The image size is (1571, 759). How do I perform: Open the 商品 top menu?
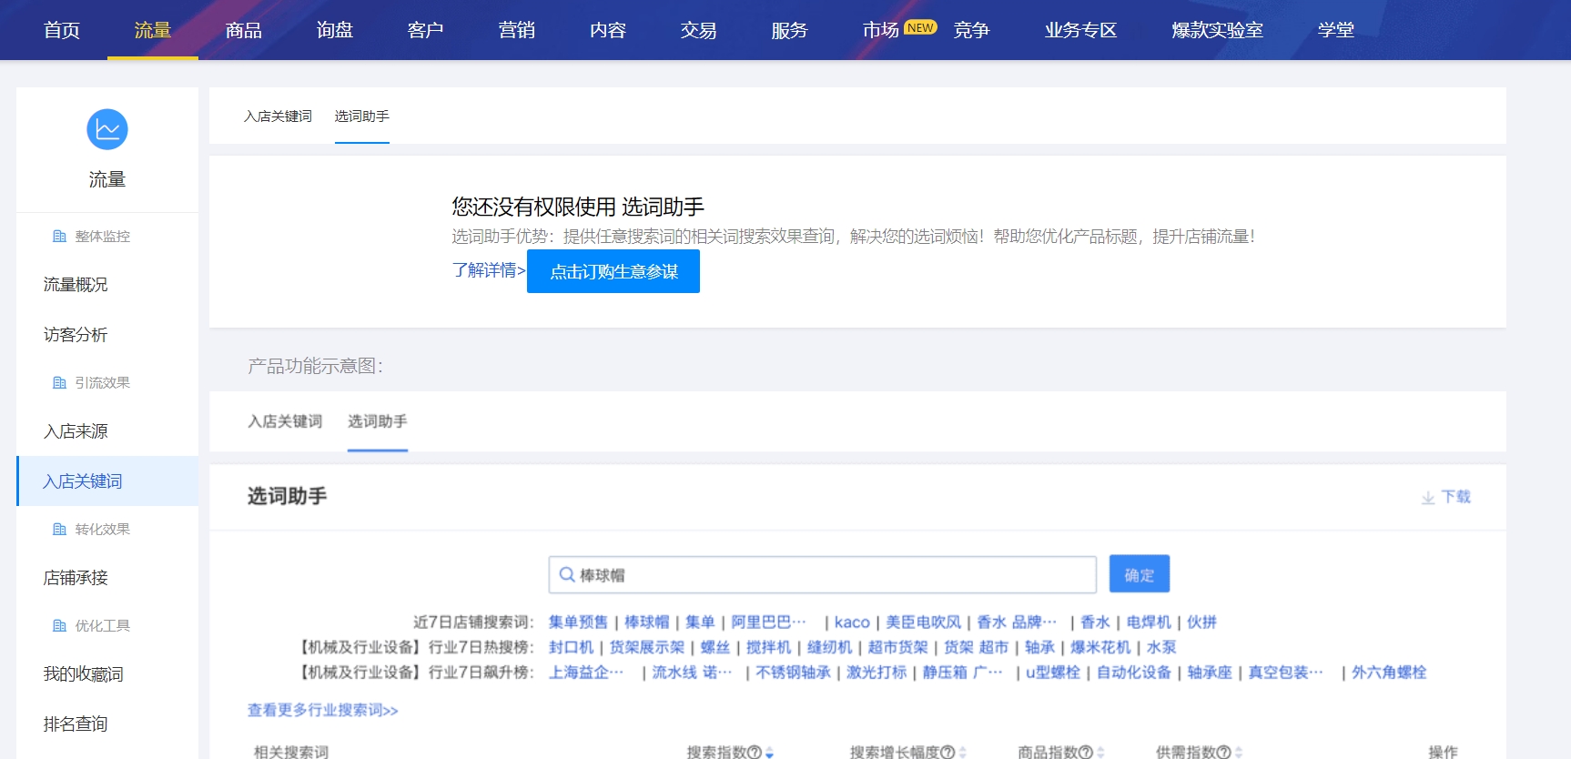pos(244,30)
